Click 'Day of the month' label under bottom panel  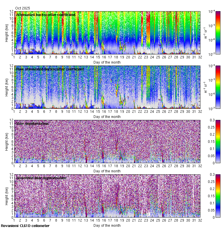point(107,225)
